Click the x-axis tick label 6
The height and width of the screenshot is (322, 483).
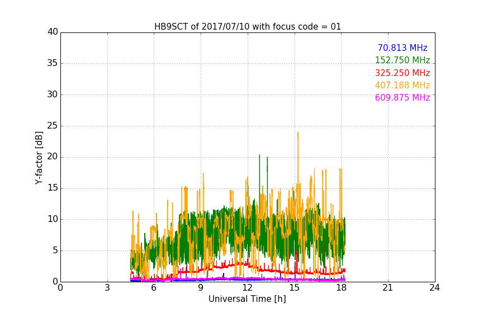click(x=154, y=288)
